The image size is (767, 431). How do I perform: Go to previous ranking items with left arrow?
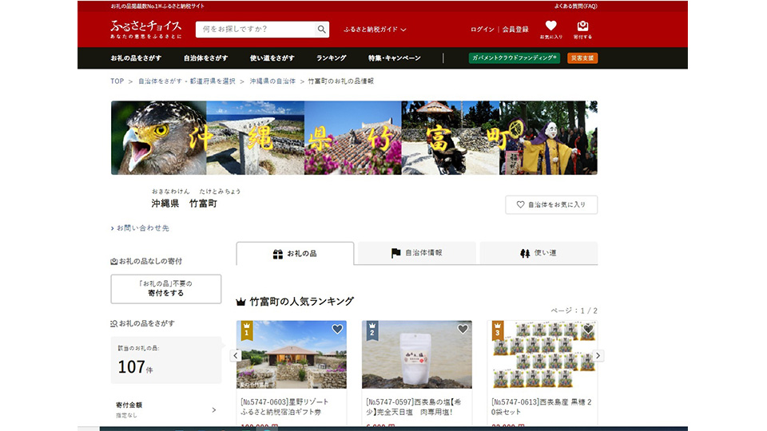[236, 355]
